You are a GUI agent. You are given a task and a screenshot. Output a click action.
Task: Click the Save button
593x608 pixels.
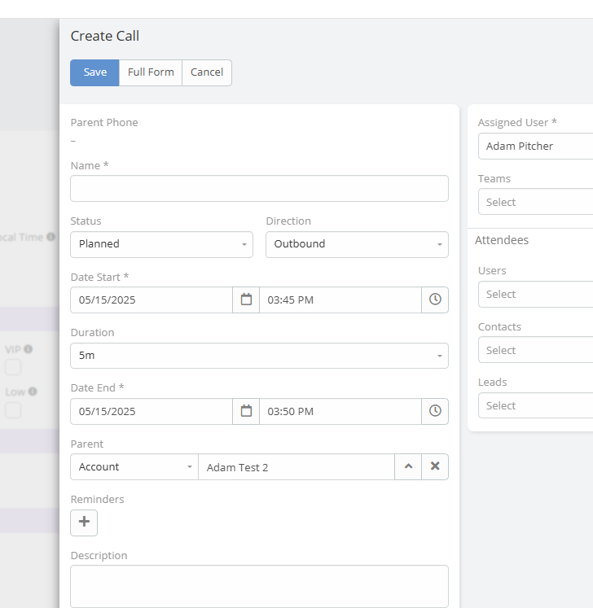click(x=94, y=72)
